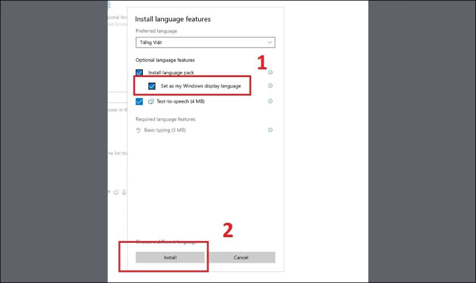Click info icon beside Install language pack
Screen dimensions: 476x283
pos(270,72)
